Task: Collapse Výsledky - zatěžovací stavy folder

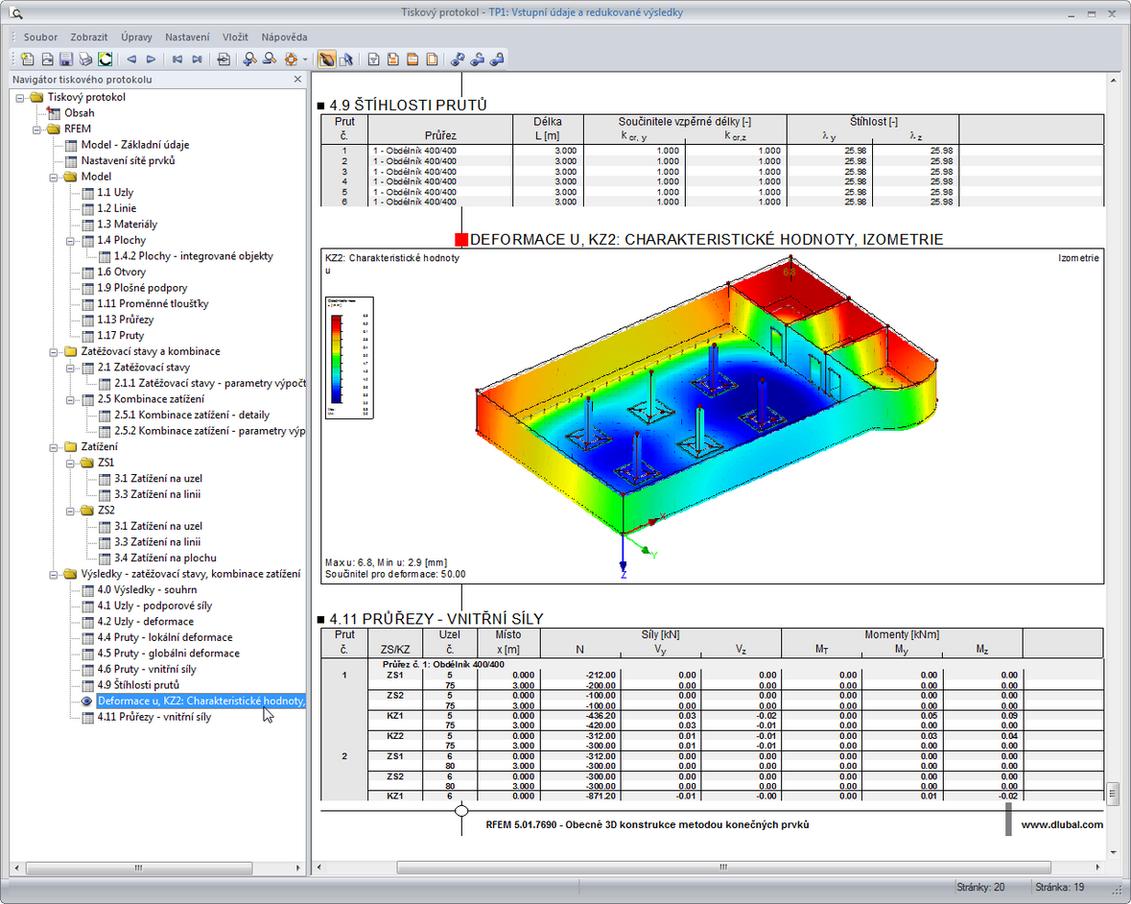Action: pyautogui.click(x=54, y=574)
